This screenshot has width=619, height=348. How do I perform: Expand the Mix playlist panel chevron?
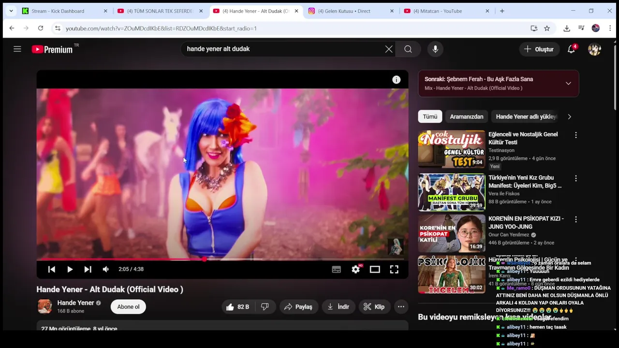coord(568,83)
